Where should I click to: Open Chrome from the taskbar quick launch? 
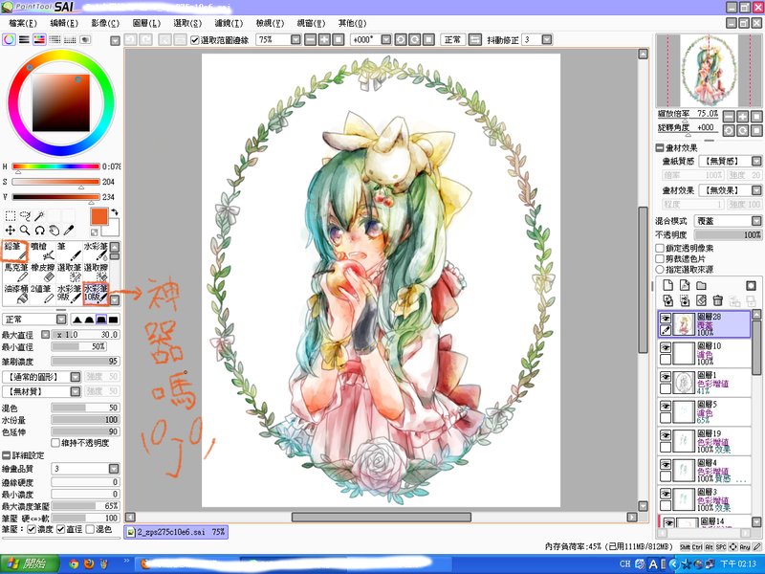tap(74, 564)
